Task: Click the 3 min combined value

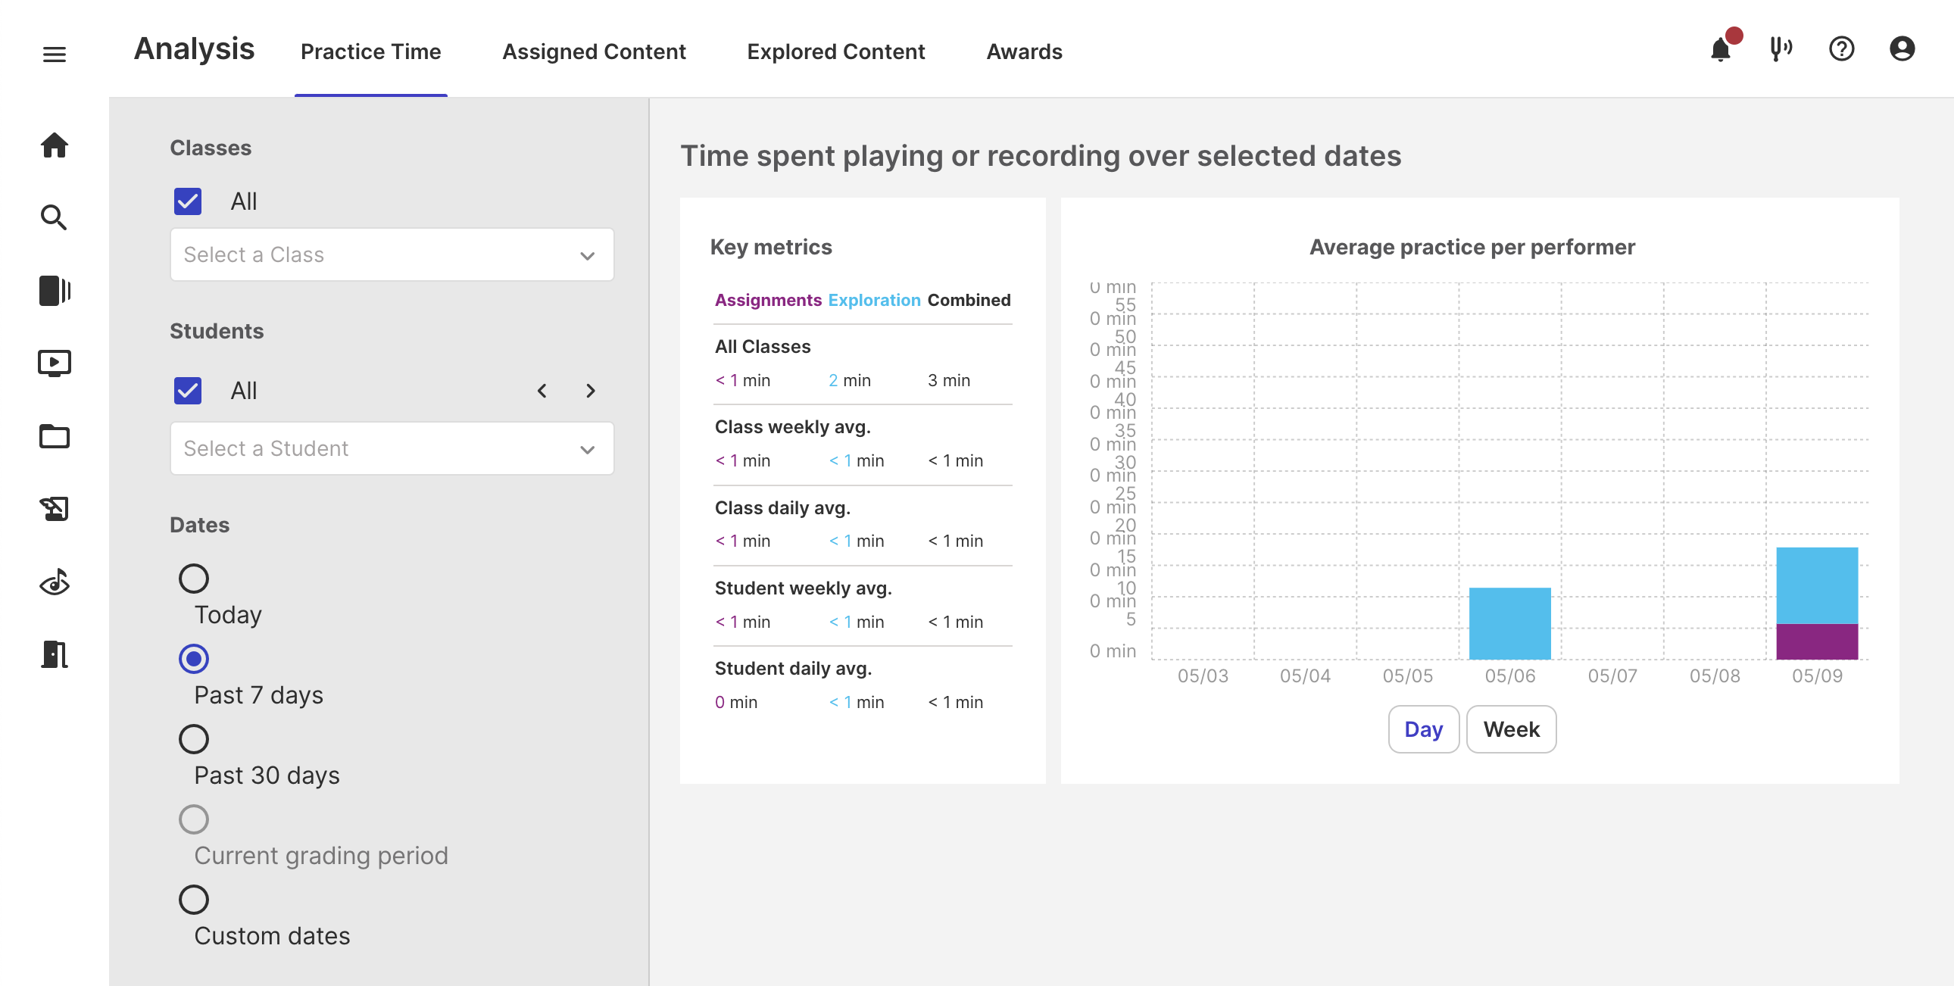Action: (949, 381)
